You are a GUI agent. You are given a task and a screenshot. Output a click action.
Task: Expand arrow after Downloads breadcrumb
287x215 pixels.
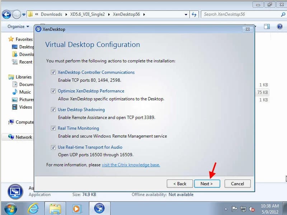pos(66,14)
